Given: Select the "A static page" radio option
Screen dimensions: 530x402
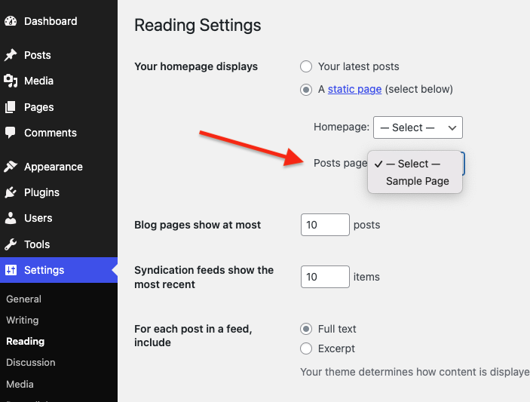Looking at the screenshot, I should point(306,90).
